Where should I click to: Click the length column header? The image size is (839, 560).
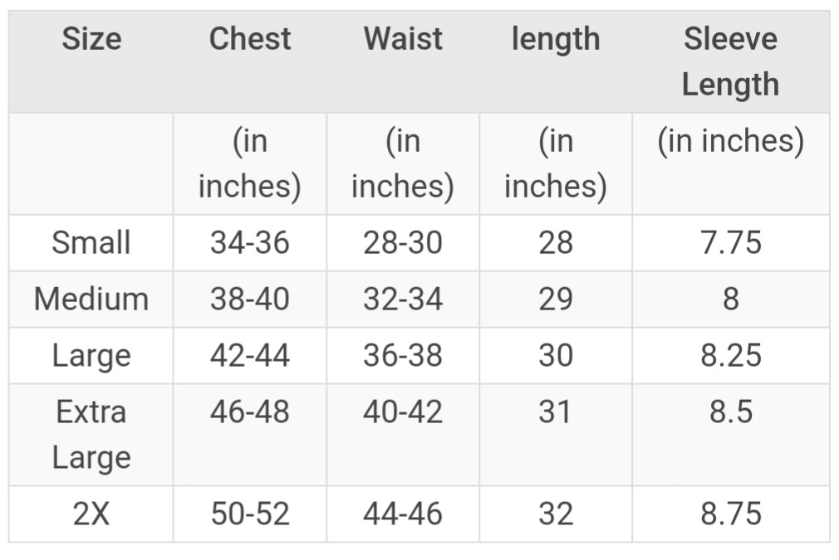click(x=556, y=40)
